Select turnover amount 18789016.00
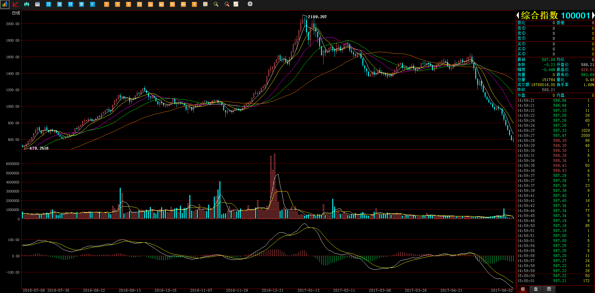The height and width of the screenshot is (293, 595). click(543, 85)
